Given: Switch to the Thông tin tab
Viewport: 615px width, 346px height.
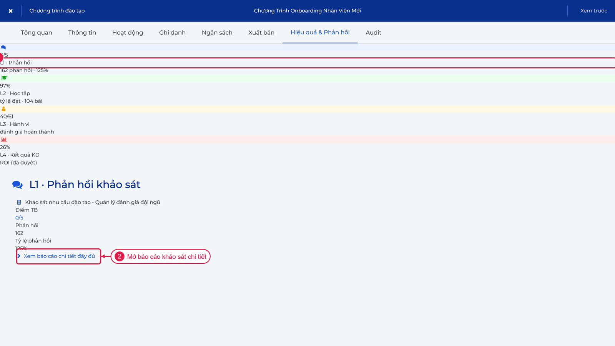Looking at the screenshot, I should [x=82, y=33].
